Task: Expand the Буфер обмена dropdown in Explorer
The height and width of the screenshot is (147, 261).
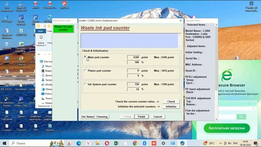Action: pyautogui.click(x=41, y=44)
